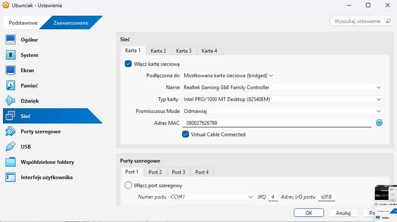Select the Port 2 tab
This screenshot has width=397, height=222.
click(155, 172)
